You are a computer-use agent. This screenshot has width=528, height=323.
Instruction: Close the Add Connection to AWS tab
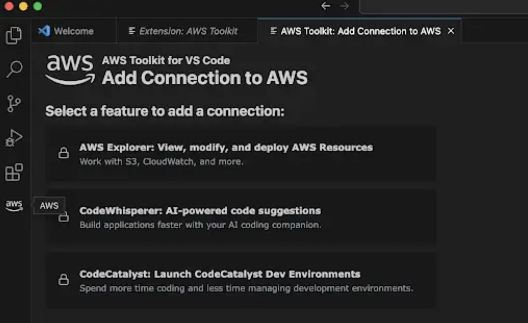tap(450, 31)
